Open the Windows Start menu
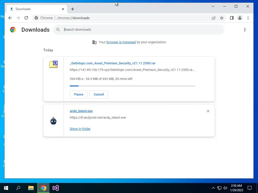Image resolution: width=258 pixels, height=193 pixels. click(x=6, y=188)
